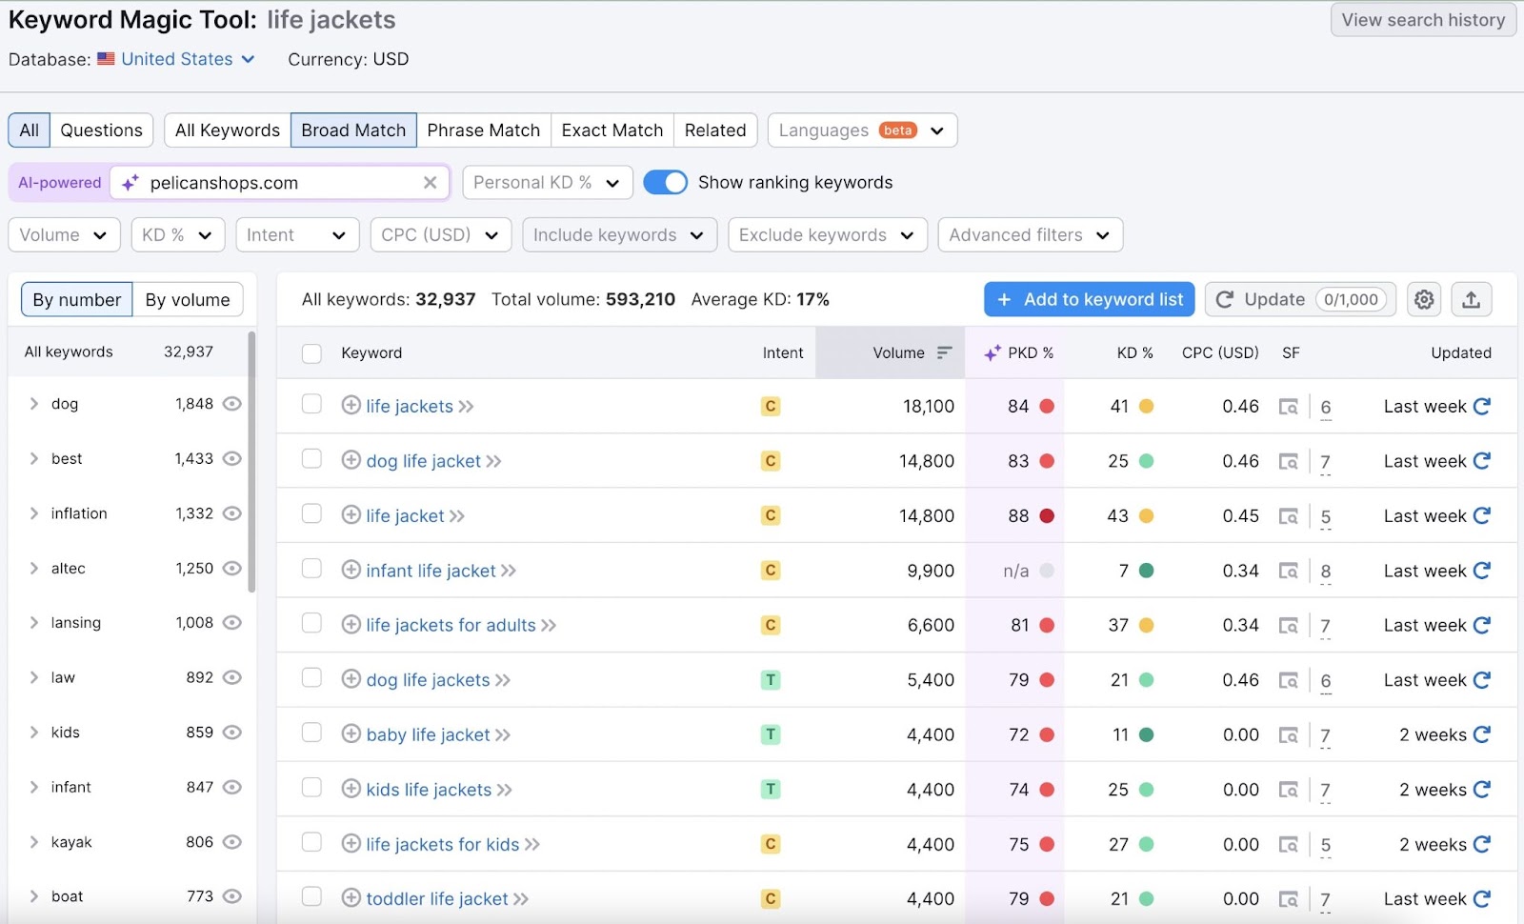Open table settings gear icon
Viewport: 1524px width, 924px height.
[x=1424, y=299]
